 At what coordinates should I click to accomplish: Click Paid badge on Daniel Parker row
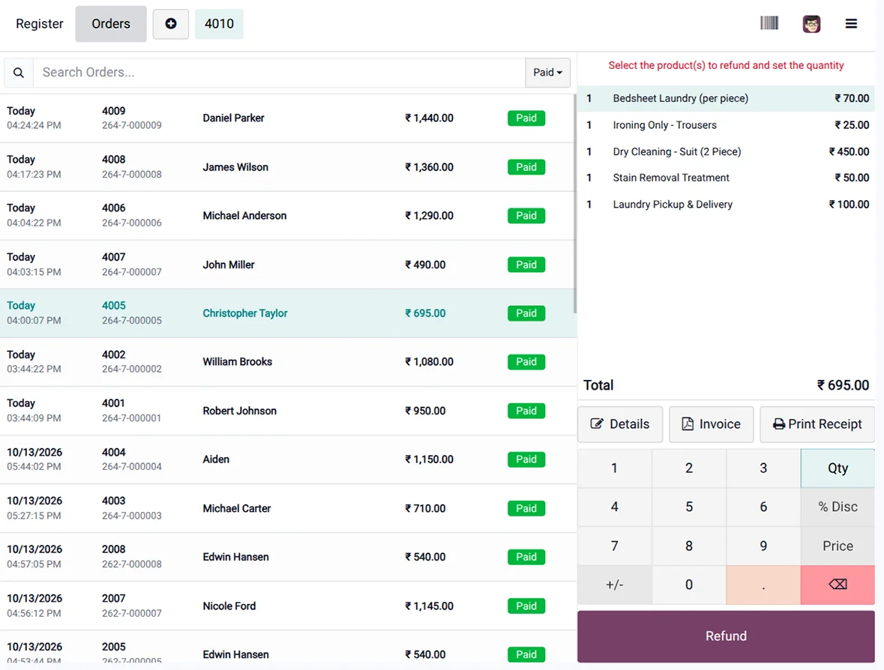click(526, 118)
